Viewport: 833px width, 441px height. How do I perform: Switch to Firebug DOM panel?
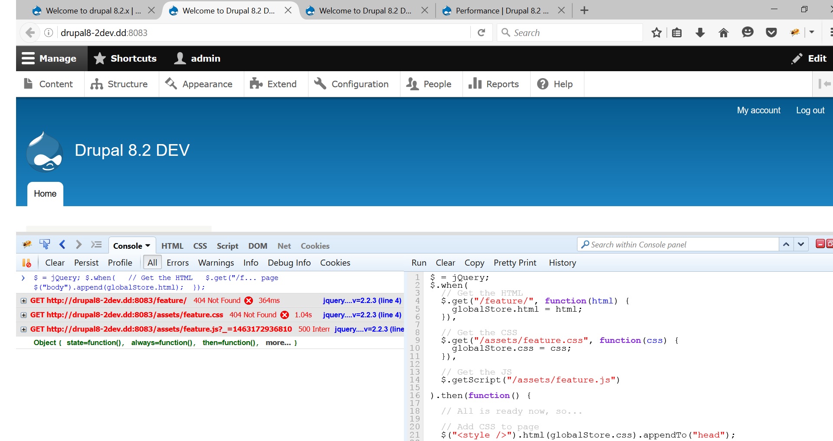(258, 246)
